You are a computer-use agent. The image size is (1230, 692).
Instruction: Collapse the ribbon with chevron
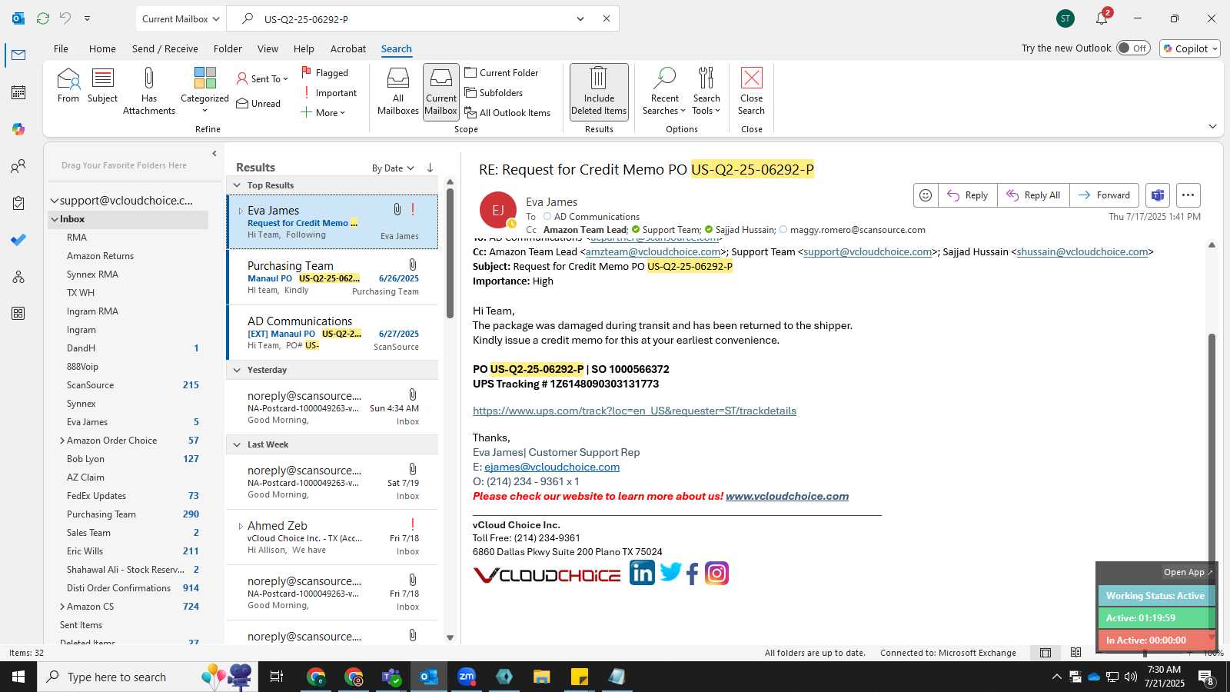click(1212, 126)
